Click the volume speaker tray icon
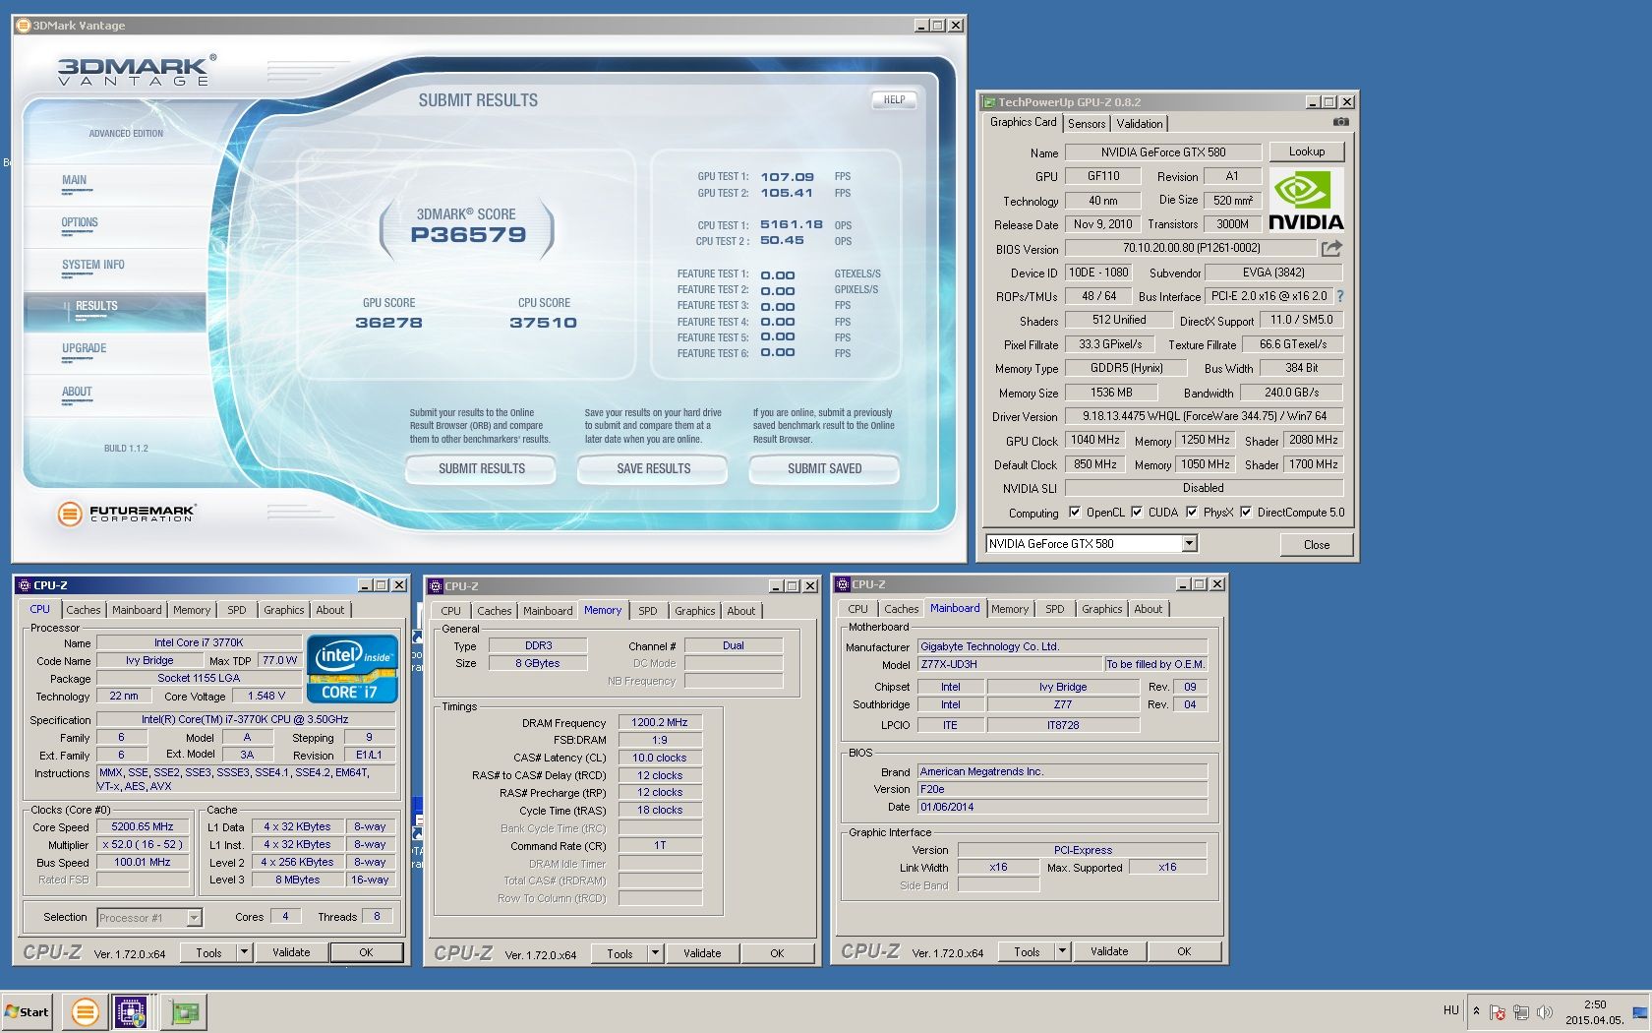 [1545, 1011]
